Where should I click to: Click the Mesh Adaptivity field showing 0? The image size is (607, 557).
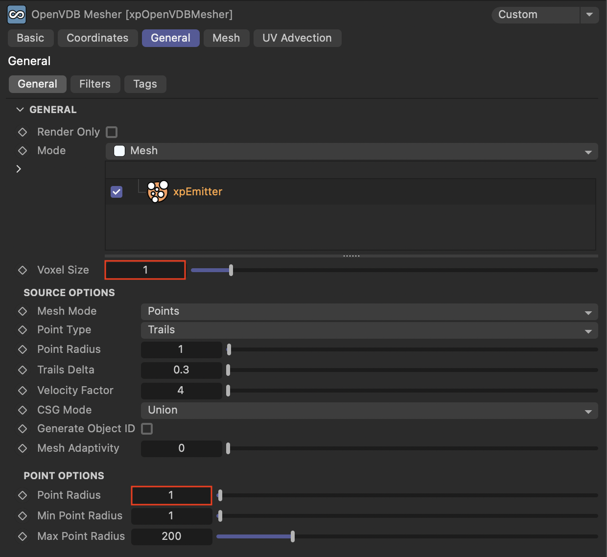pos(181,448)
